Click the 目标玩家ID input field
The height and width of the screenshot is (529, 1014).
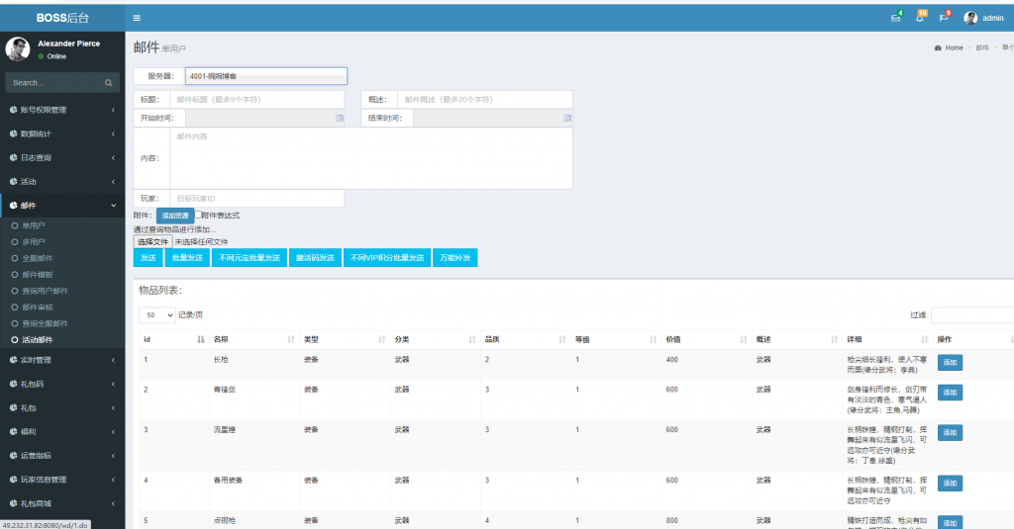click(255, 198)
